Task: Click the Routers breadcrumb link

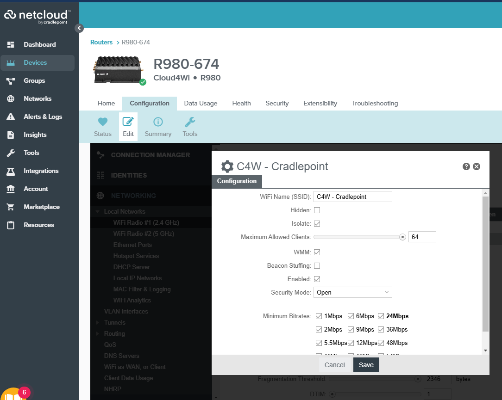Action: [101, 42]
